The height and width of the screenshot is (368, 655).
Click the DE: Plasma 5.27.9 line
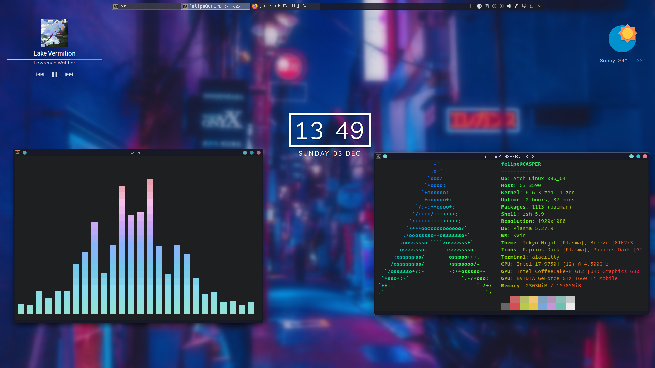[x=527, y=228]
